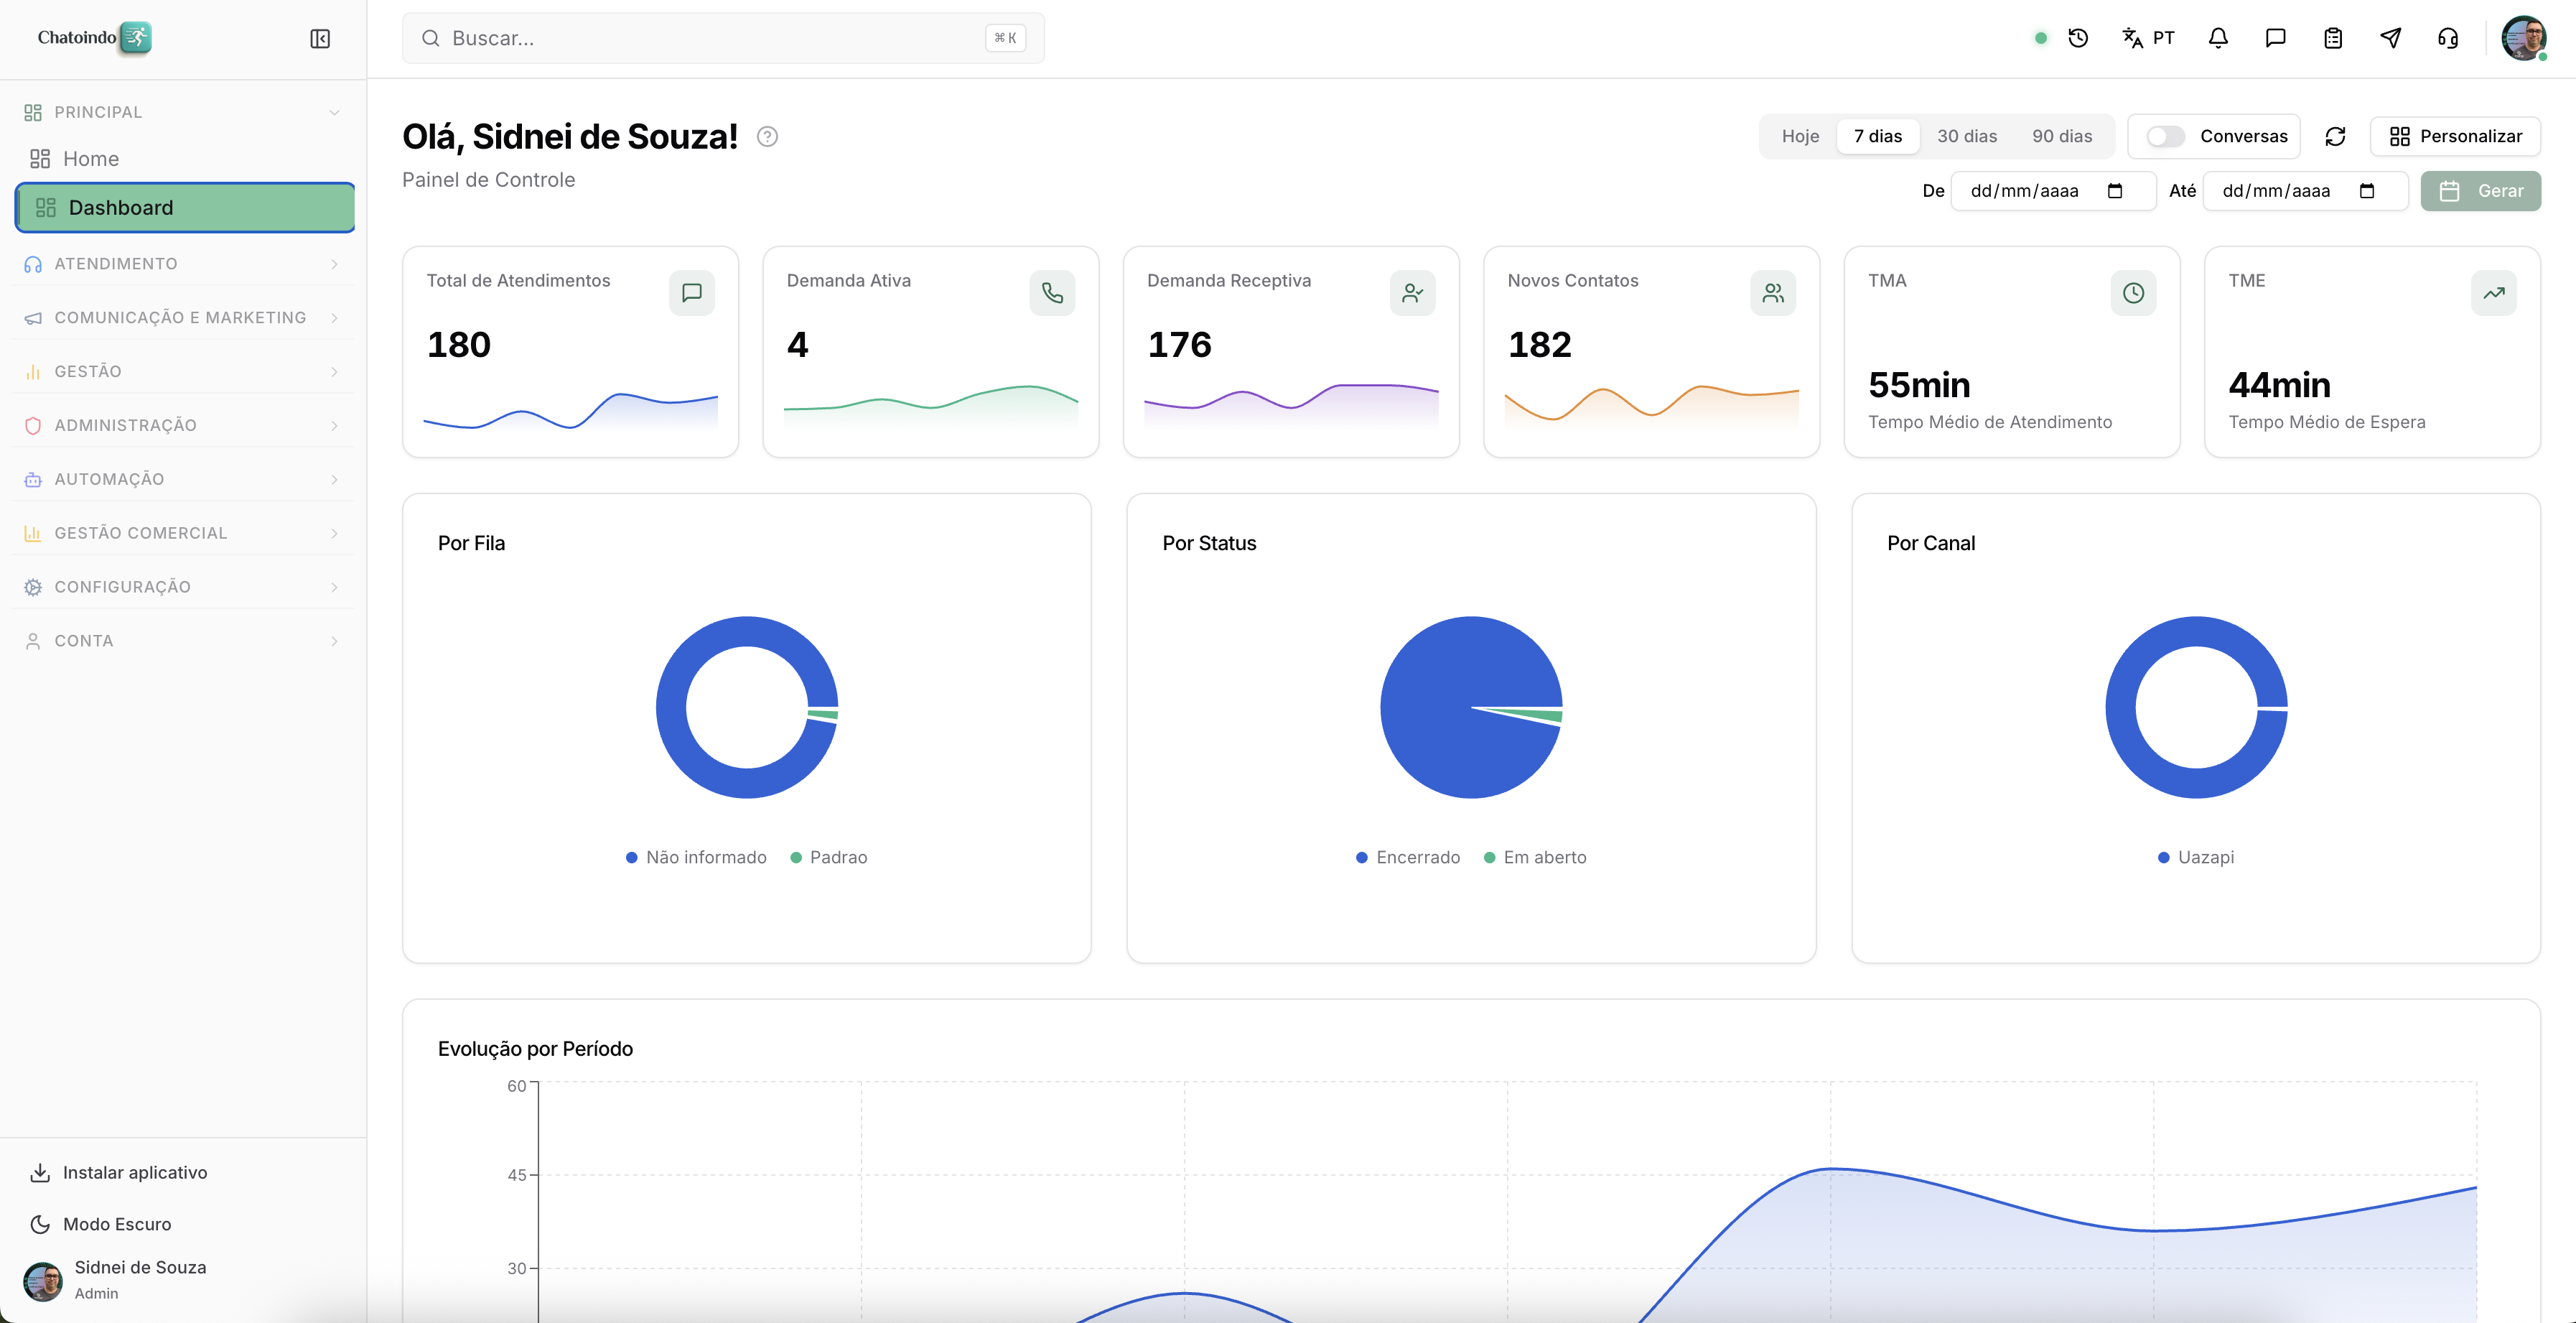Click the clipboard tasks icon
This screenshot has height=1323, width=2576.
coord(2333,38)
